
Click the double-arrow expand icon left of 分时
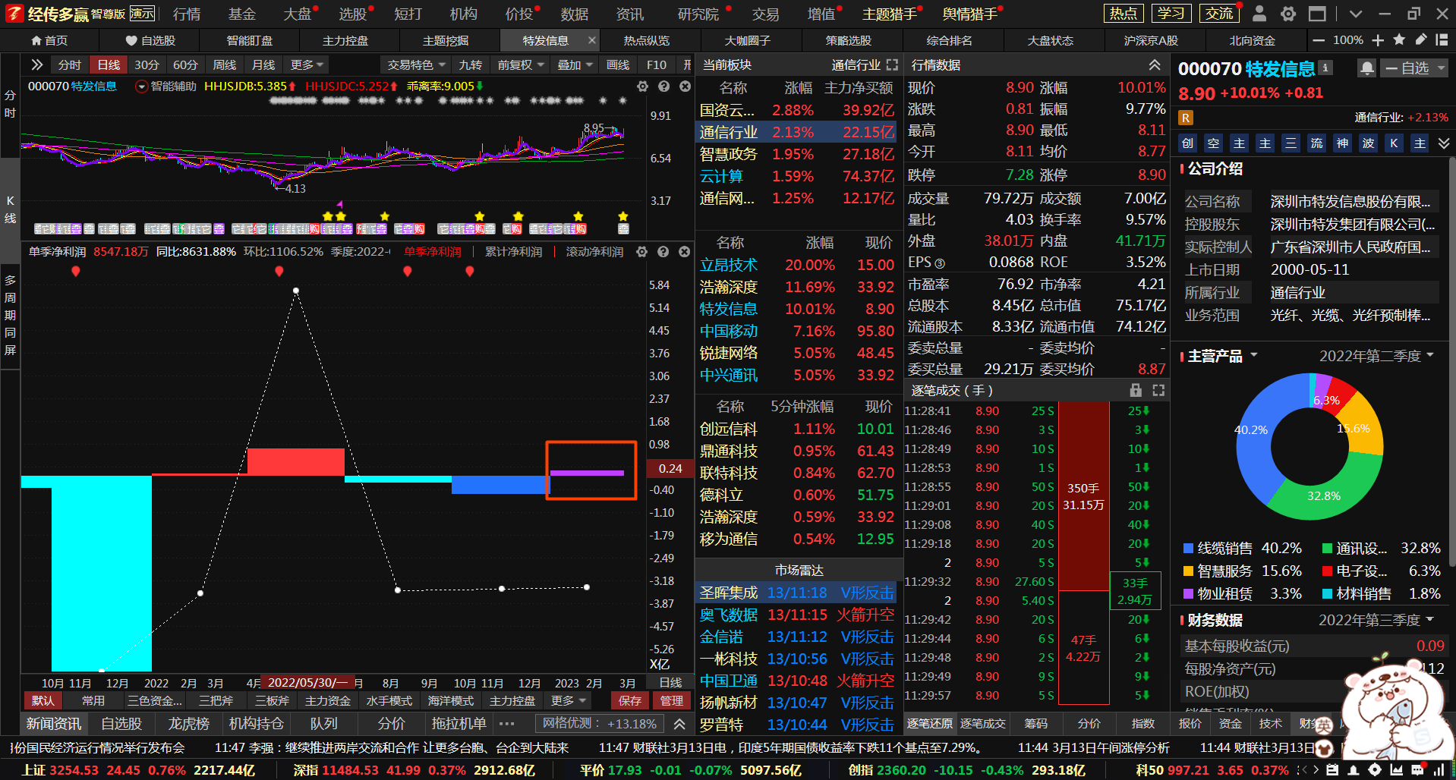tap(36, 65)
